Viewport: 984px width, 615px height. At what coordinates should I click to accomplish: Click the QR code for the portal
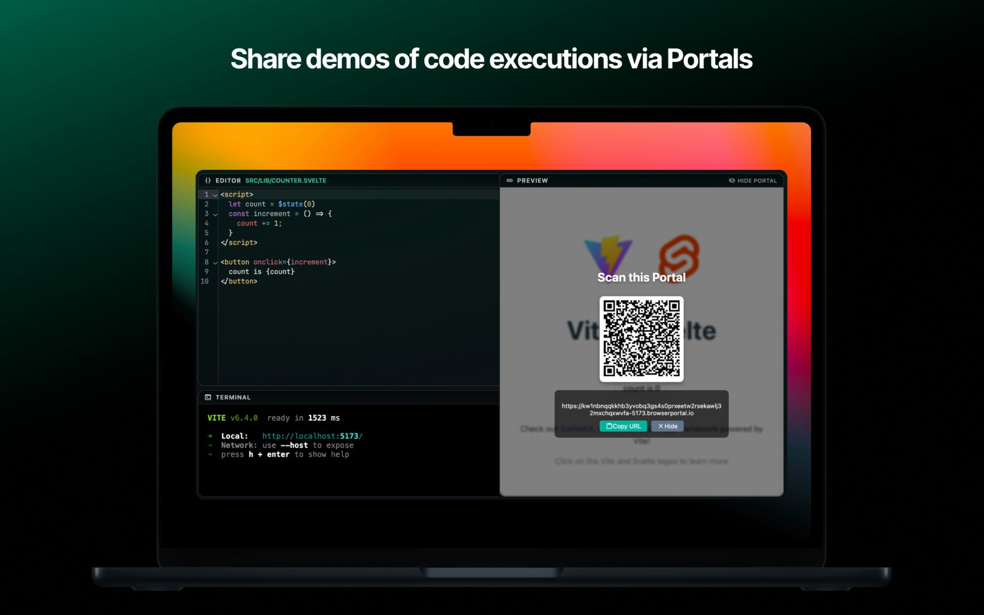641,339
